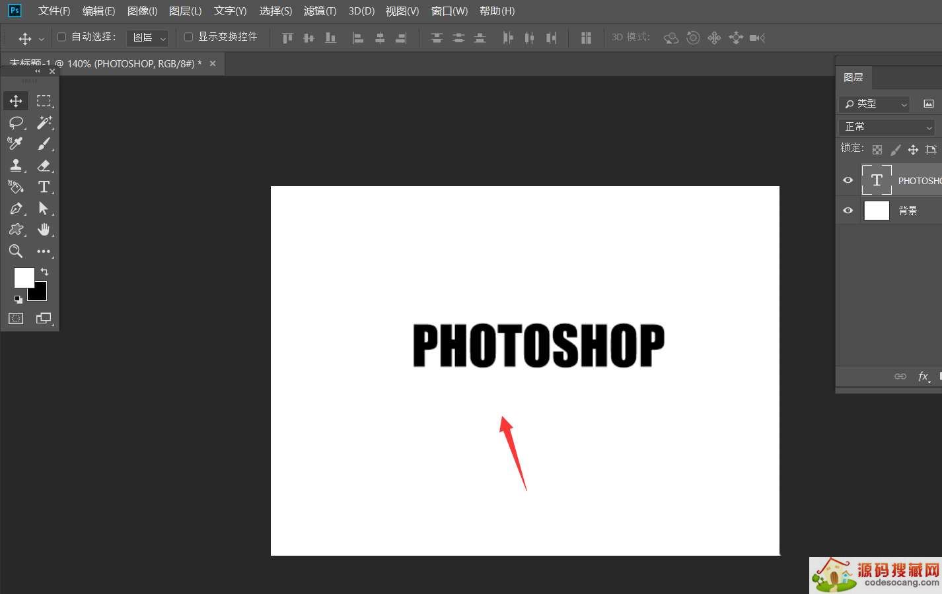Select the 背景 layer thumbnail
Image resolution: width=942 pixels, height=594 pixels.
tap(877, 211)
